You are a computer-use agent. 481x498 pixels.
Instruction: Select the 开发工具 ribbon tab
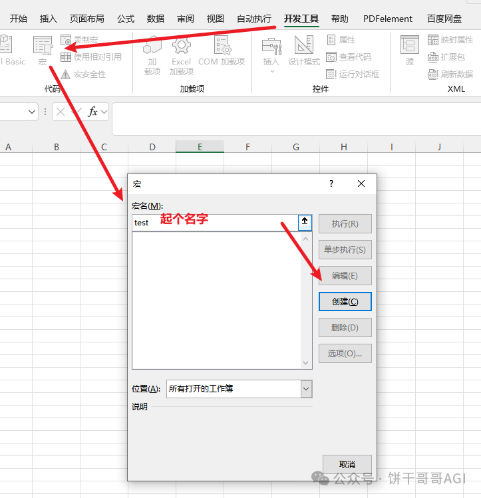tap(301, 19)
